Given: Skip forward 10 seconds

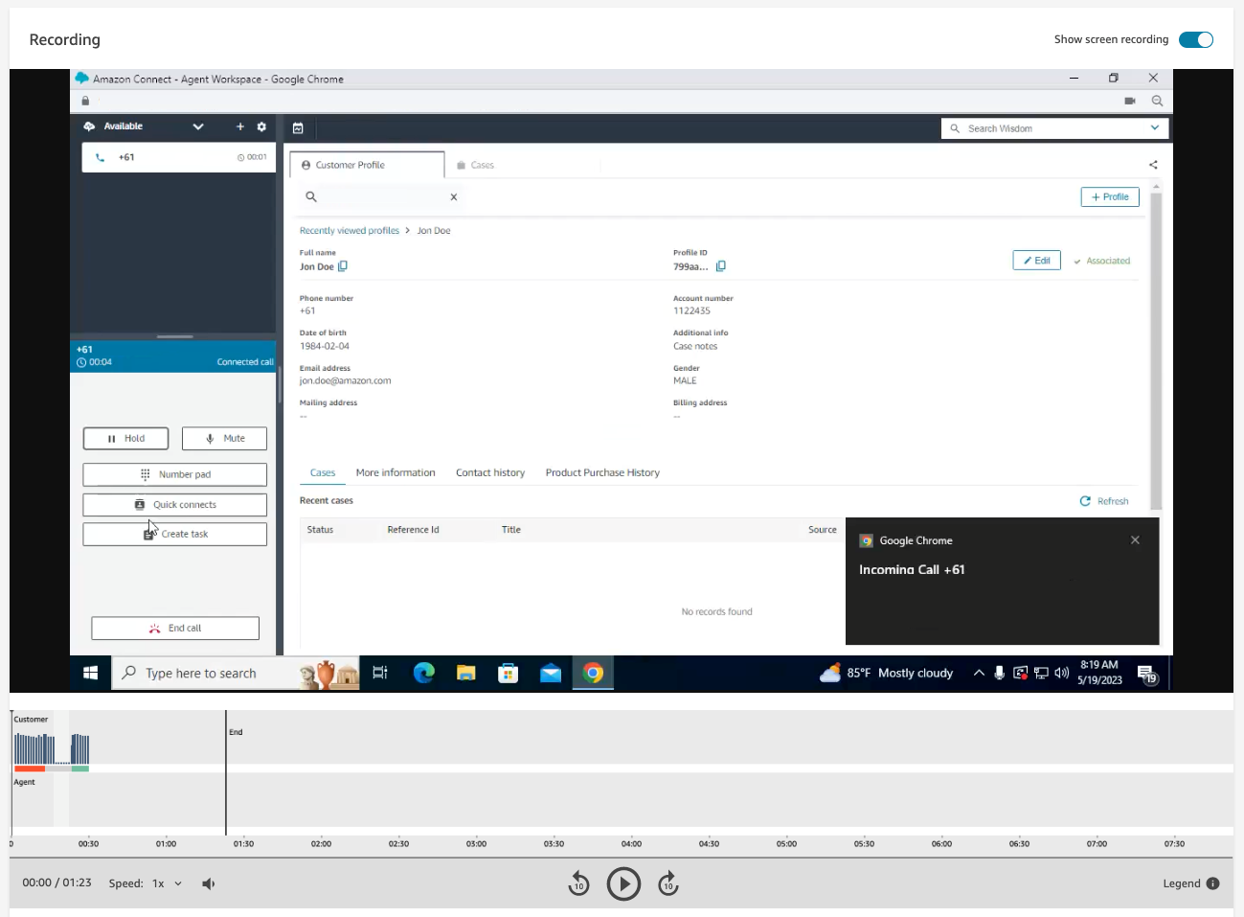Looking at the screenshot, I should 668,883.
